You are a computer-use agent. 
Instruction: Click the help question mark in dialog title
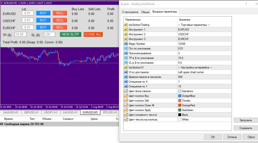click(246, 4)
